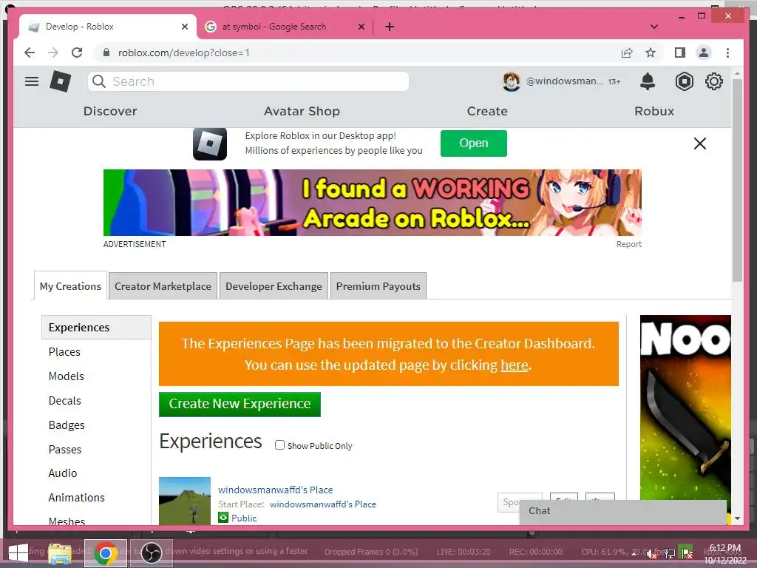Bookmark this page with the star
The height and width of the screenshot is (568, 757).
[x=651, y=53]
